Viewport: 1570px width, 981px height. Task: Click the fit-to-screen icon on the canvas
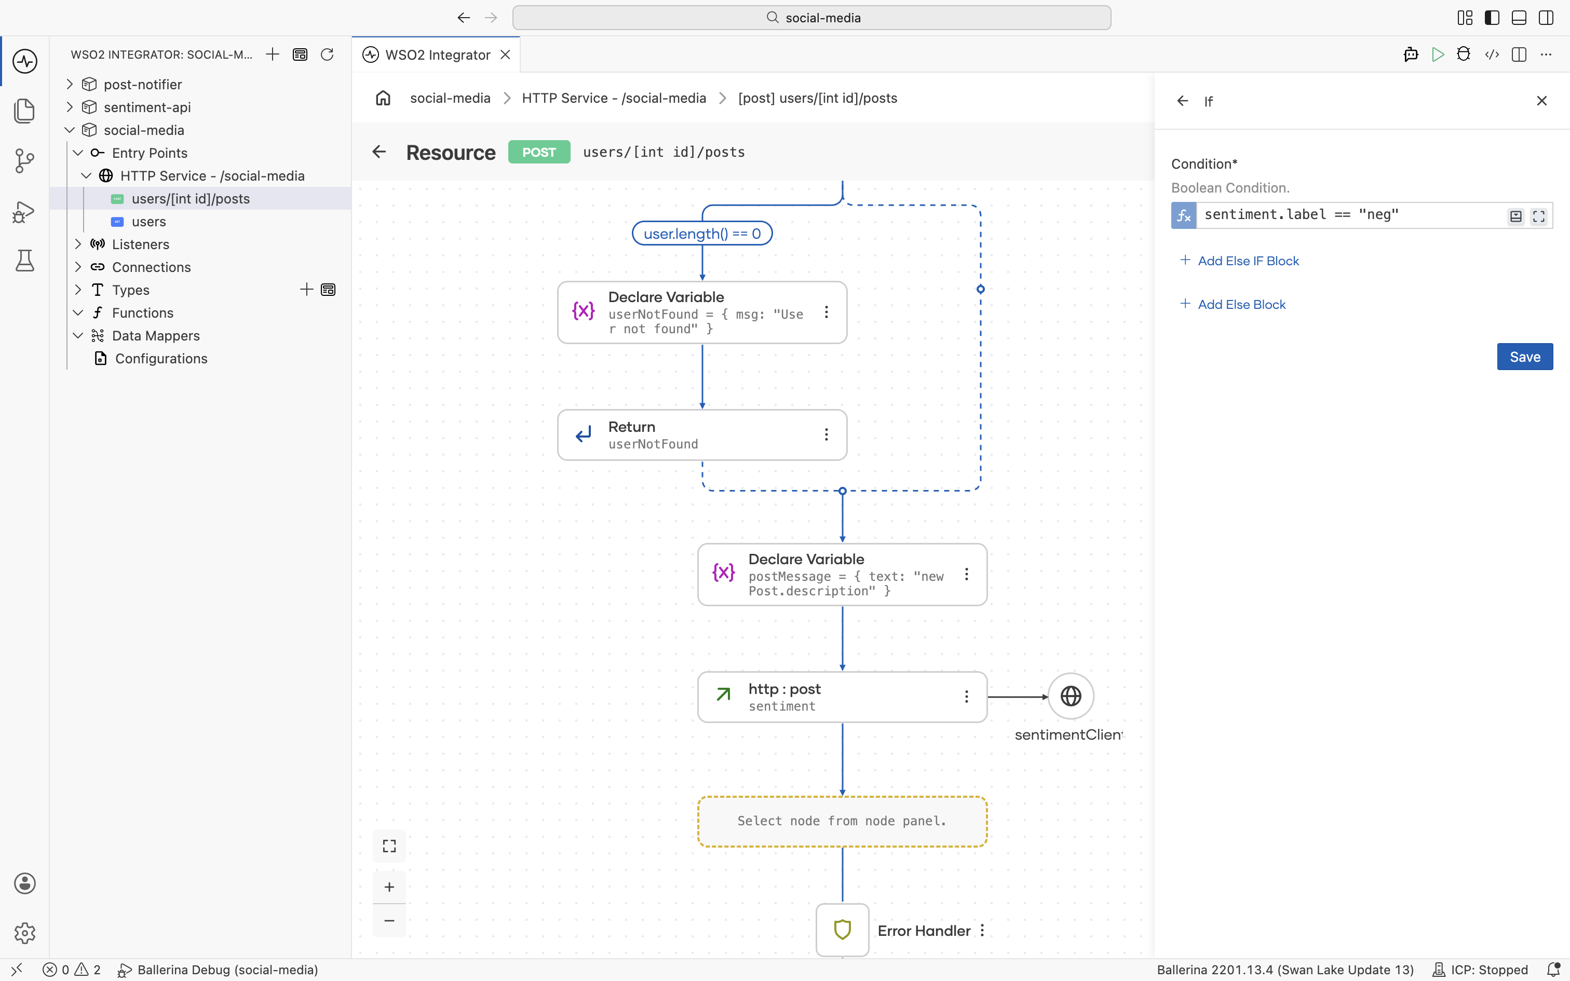coord(389,846)
